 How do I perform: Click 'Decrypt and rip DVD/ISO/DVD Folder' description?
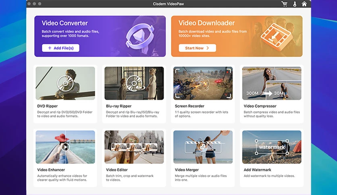coord(64,114)
